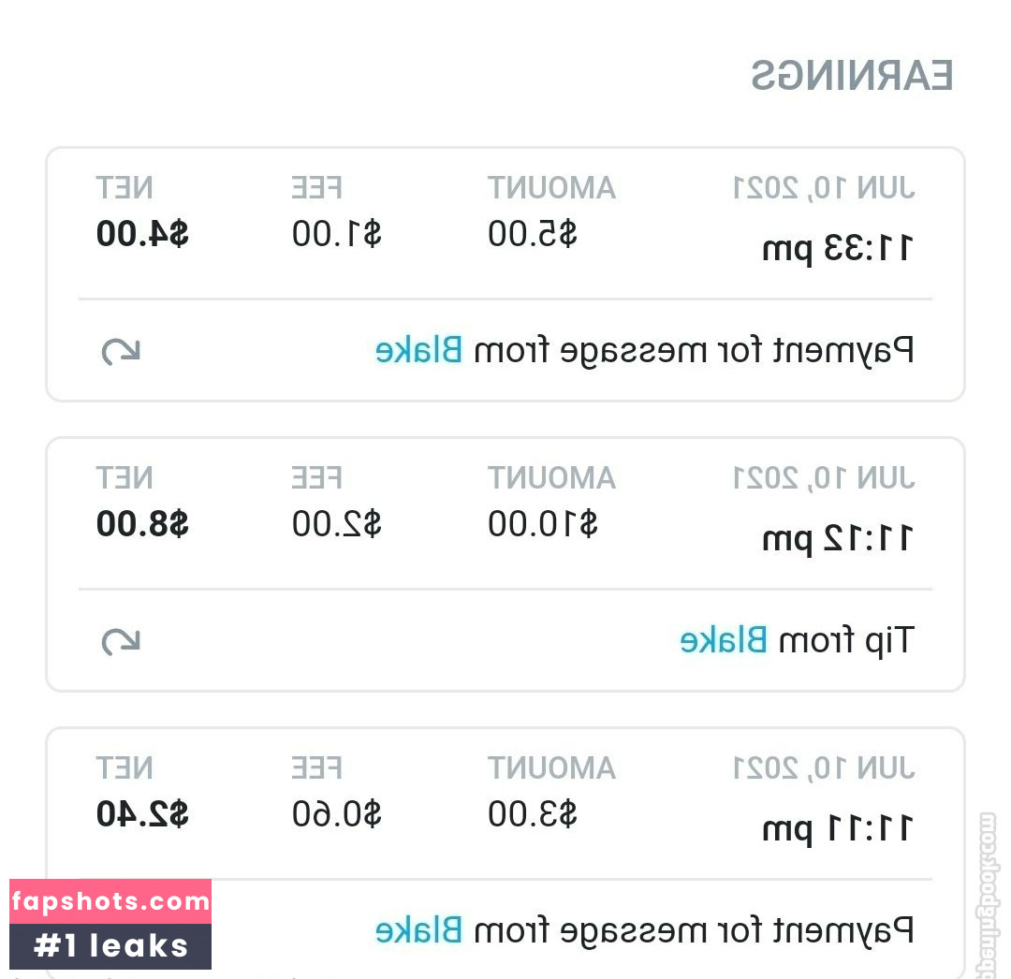Click the $1.00 fee value
The height and width of the screenshot is (979, 1011).
(336, 234)
